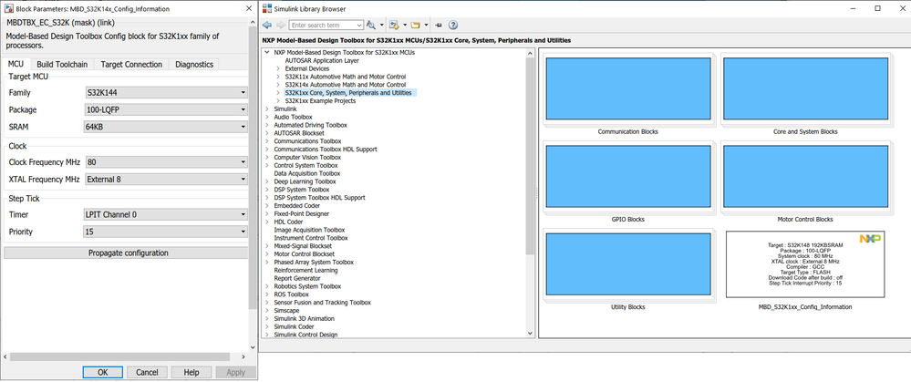Select Simscape in library tree
911x382 pixels.
click(x=286, y=311)
